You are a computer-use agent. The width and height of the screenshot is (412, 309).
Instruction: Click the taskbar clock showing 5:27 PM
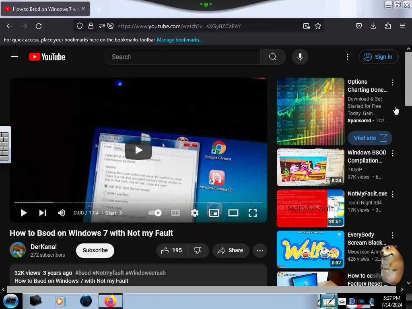pos(391,301)
